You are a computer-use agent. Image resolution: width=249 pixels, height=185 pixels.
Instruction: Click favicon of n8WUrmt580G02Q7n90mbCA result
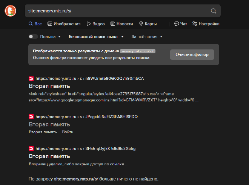(x=31, y=78)
